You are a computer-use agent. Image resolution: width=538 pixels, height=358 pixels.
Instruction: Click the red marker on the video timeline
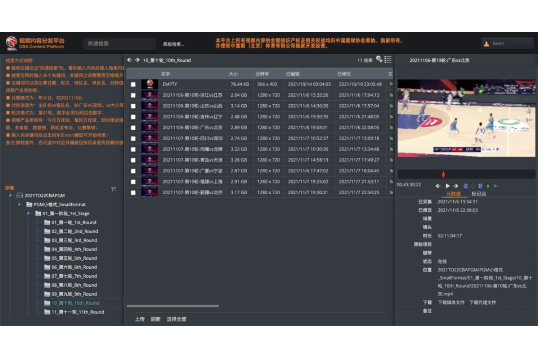click(443, 174)
